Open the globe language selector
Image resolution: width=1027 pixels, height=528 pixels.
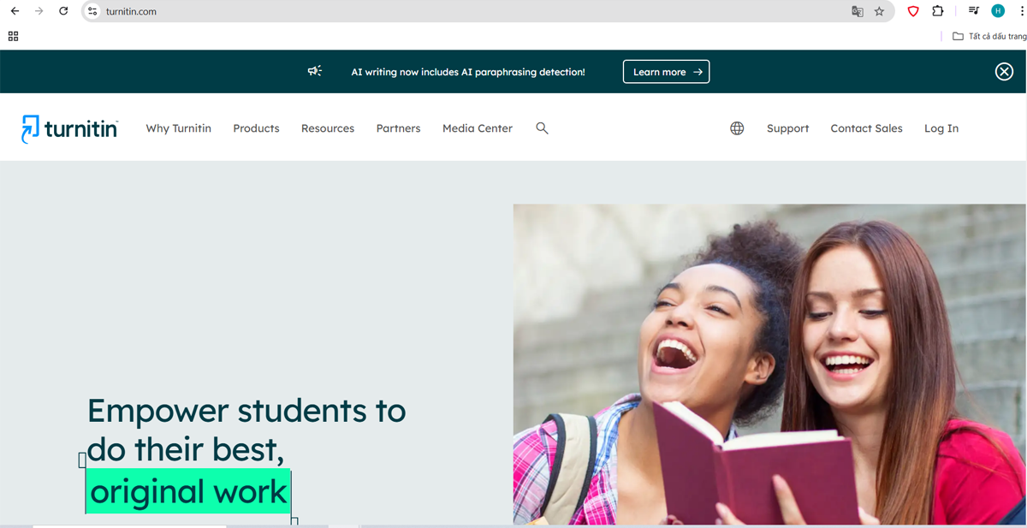(x=737, y=128)
